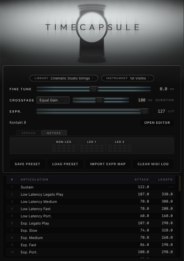Switch to the Spread tab
Viewport: 184px width, 261px height.
(x=29, y=133)
